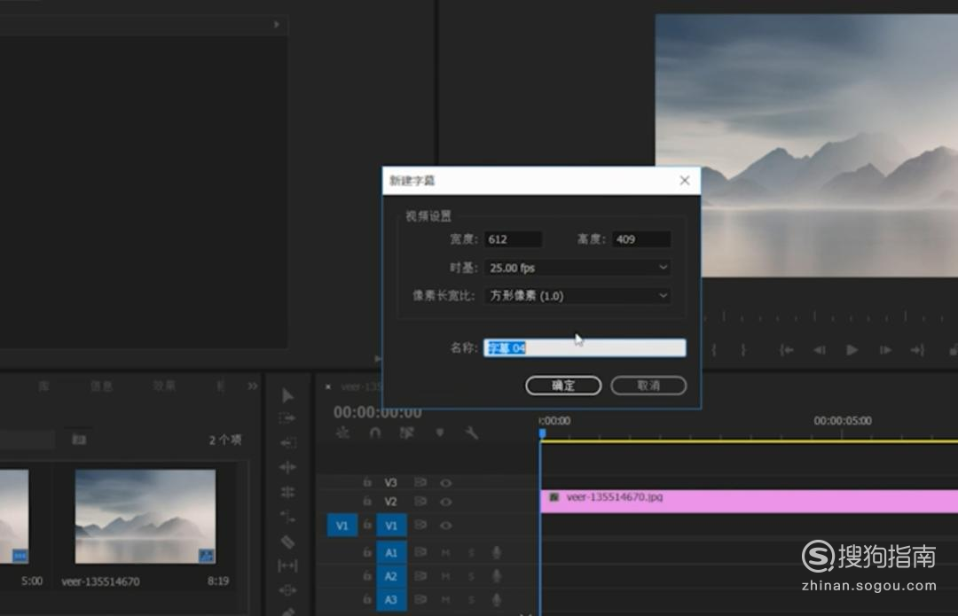Select the Razor tool

point(287,542)
